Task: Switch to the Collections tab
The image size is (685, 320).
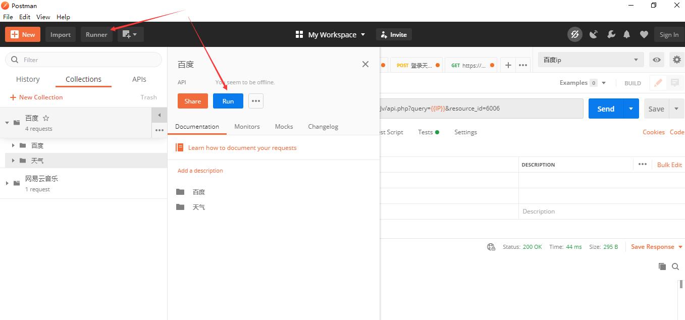Action: click(83, 79)
